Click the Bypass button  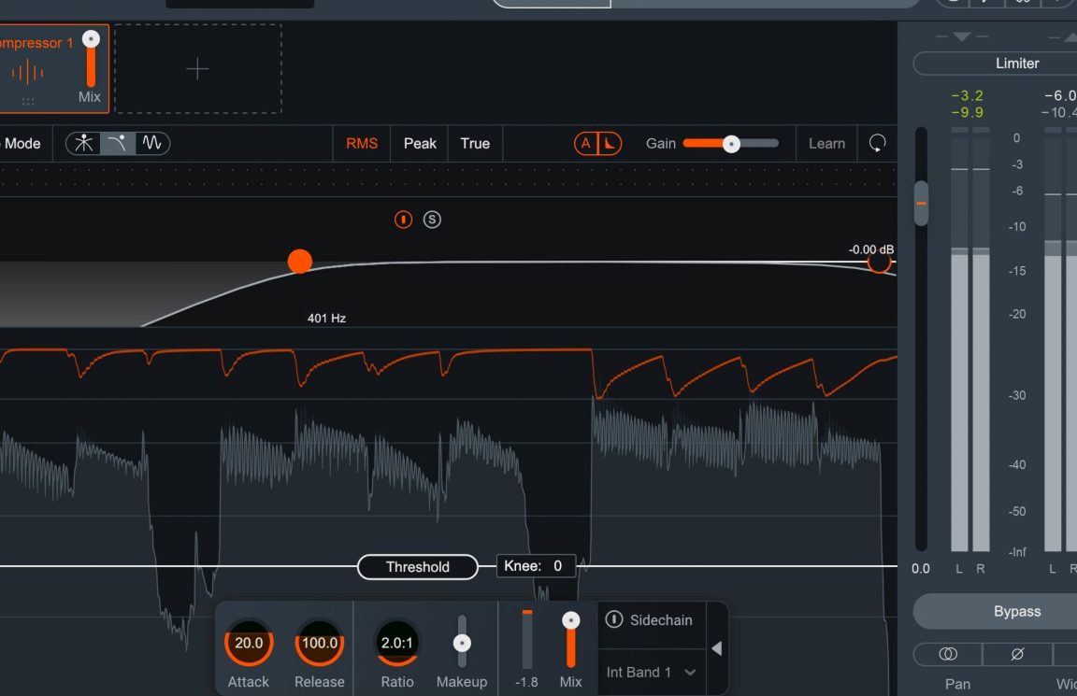point(1016,611)
